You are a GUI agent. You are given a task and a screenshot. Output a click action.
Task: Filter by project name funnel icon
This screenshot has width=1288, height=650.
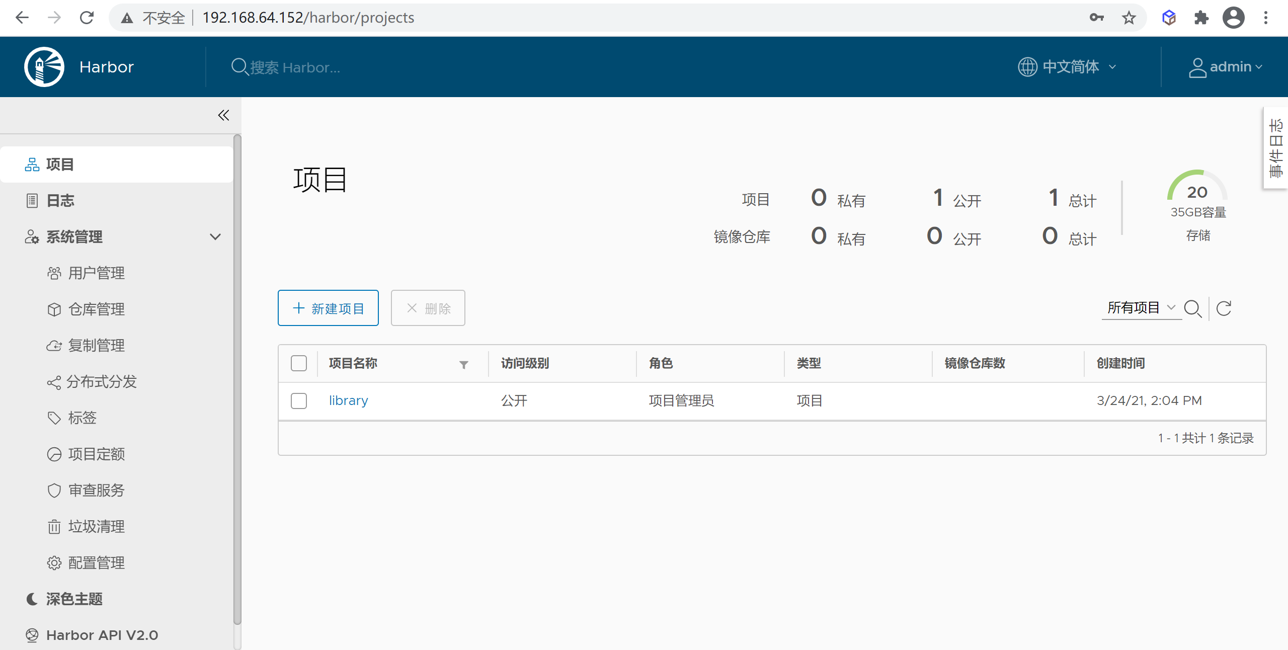(464, 364)
